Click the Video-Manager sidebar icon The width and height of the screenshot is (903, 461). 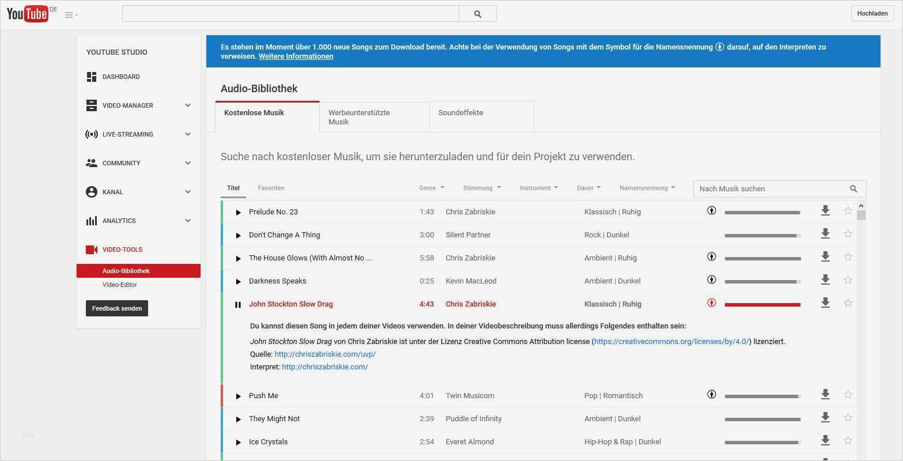[92, 105]
